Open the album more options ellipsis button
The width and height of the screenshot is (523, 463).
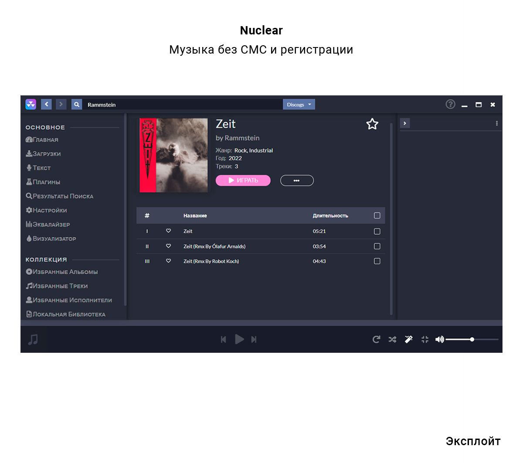pos(297,180)
